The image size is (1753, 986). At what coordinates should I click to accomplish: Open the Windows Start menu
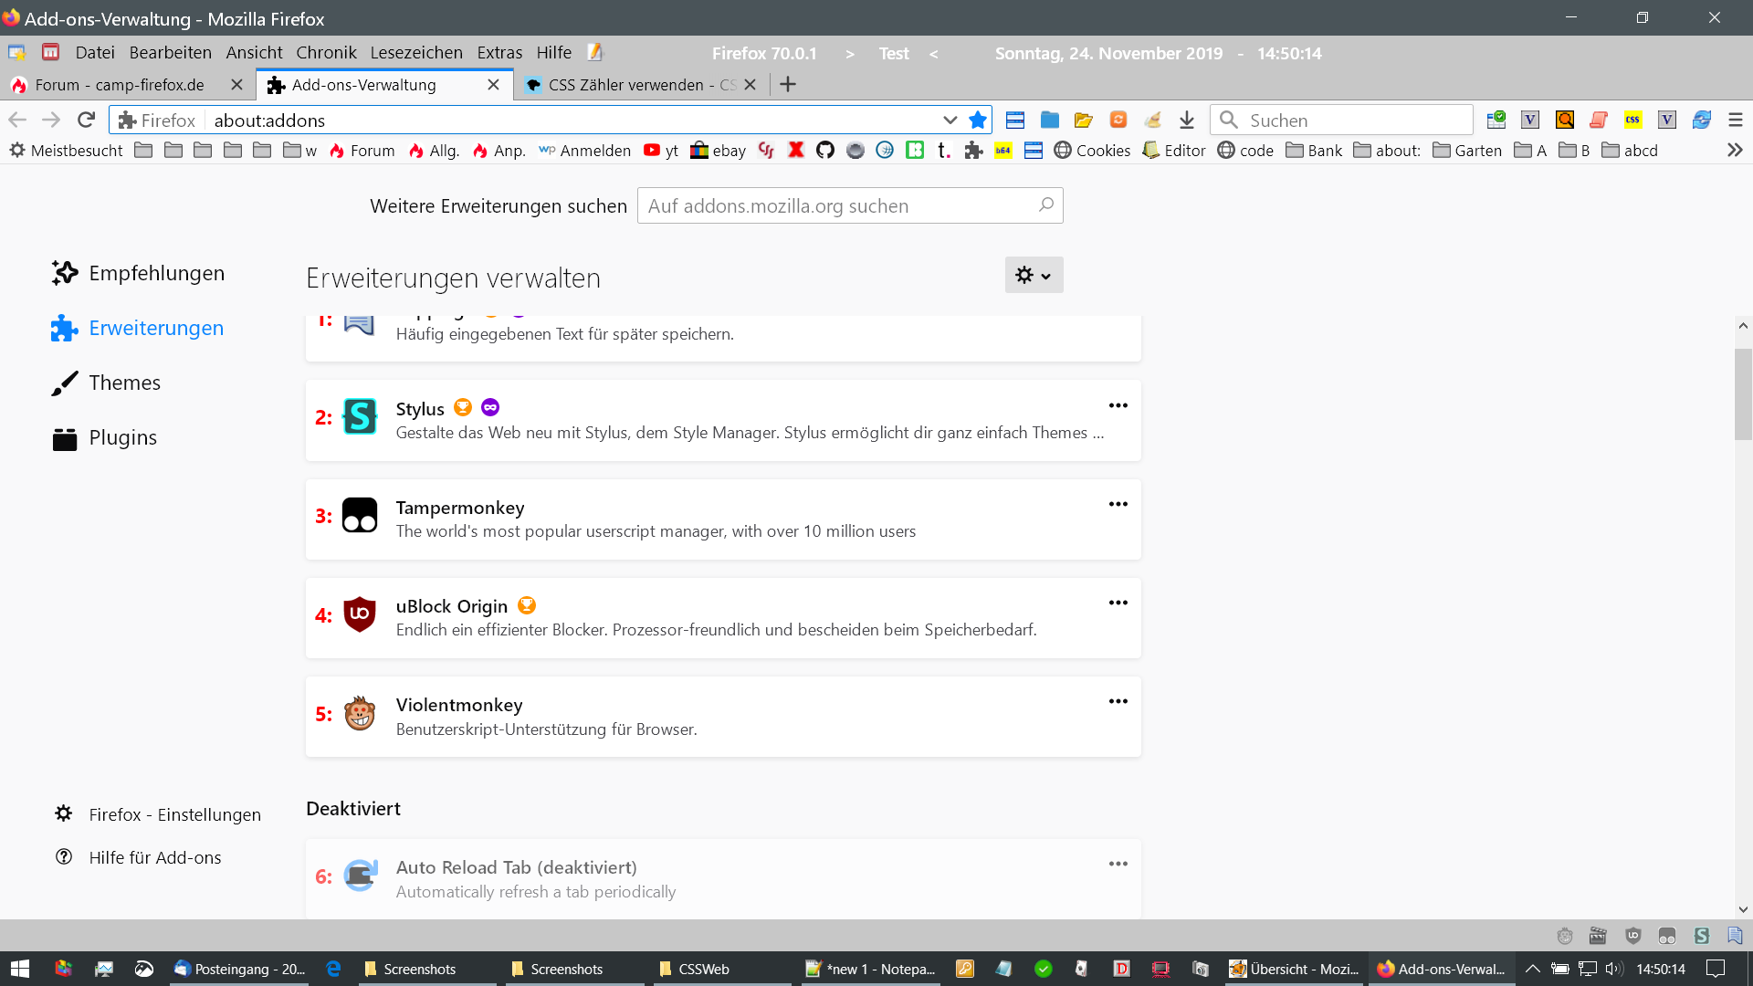click(x=20, y=969)
